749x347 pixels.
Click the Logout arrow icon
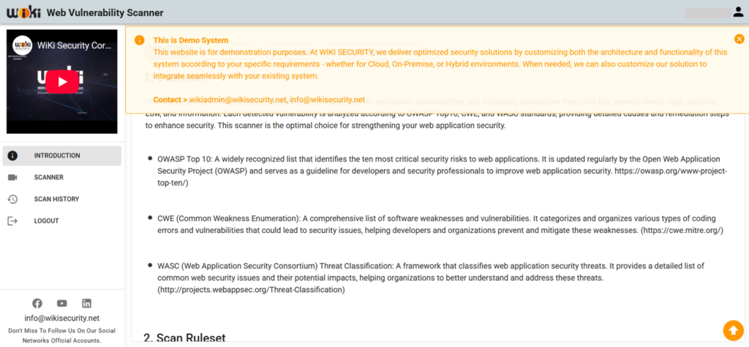tap(12, 221)
